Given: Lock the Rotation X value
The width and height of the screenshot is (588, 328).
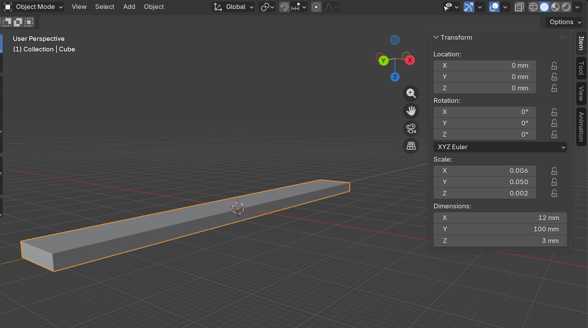Looking at the screenshot, I should [x=554, y=112].
